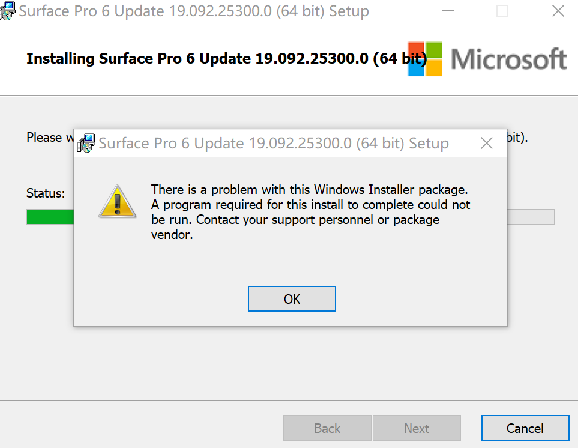Click the setup icon in main title bar

click(x=7, y=11)
